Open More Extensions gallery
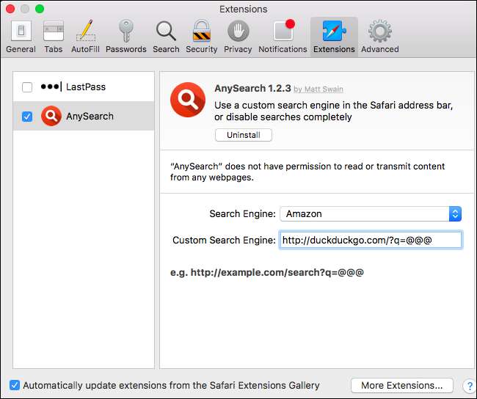 tap(402, 385)
